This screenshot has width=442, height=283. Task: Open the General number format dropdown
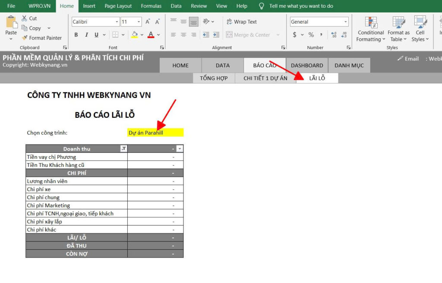tap(346, 22)
